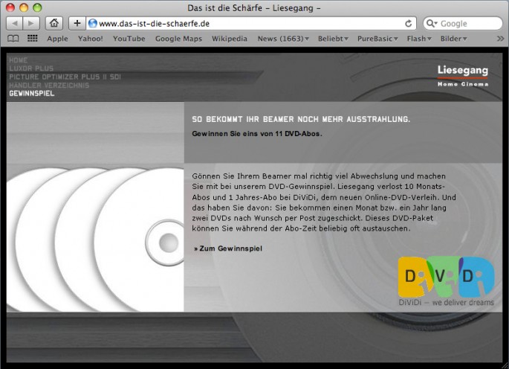Open Top Sites grid icon
Screen dimensions: 509x369
point(32,39)
